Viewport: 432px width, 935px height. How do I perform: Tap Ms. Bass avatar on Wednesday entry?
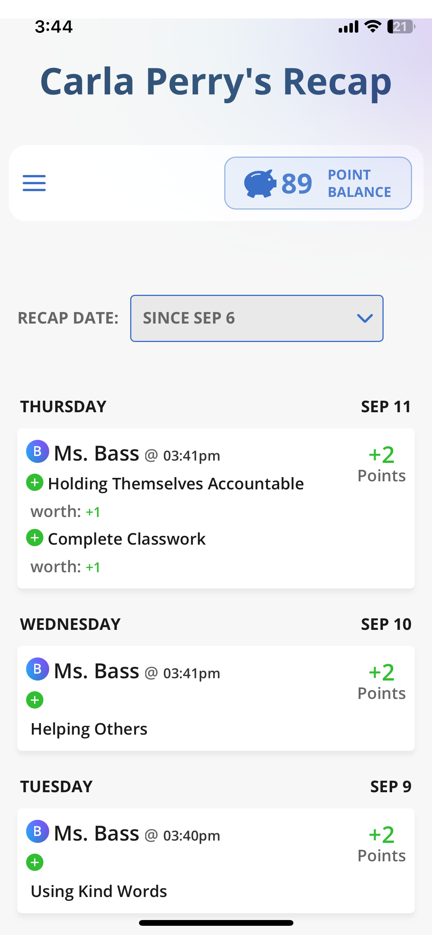click(37, 669)
